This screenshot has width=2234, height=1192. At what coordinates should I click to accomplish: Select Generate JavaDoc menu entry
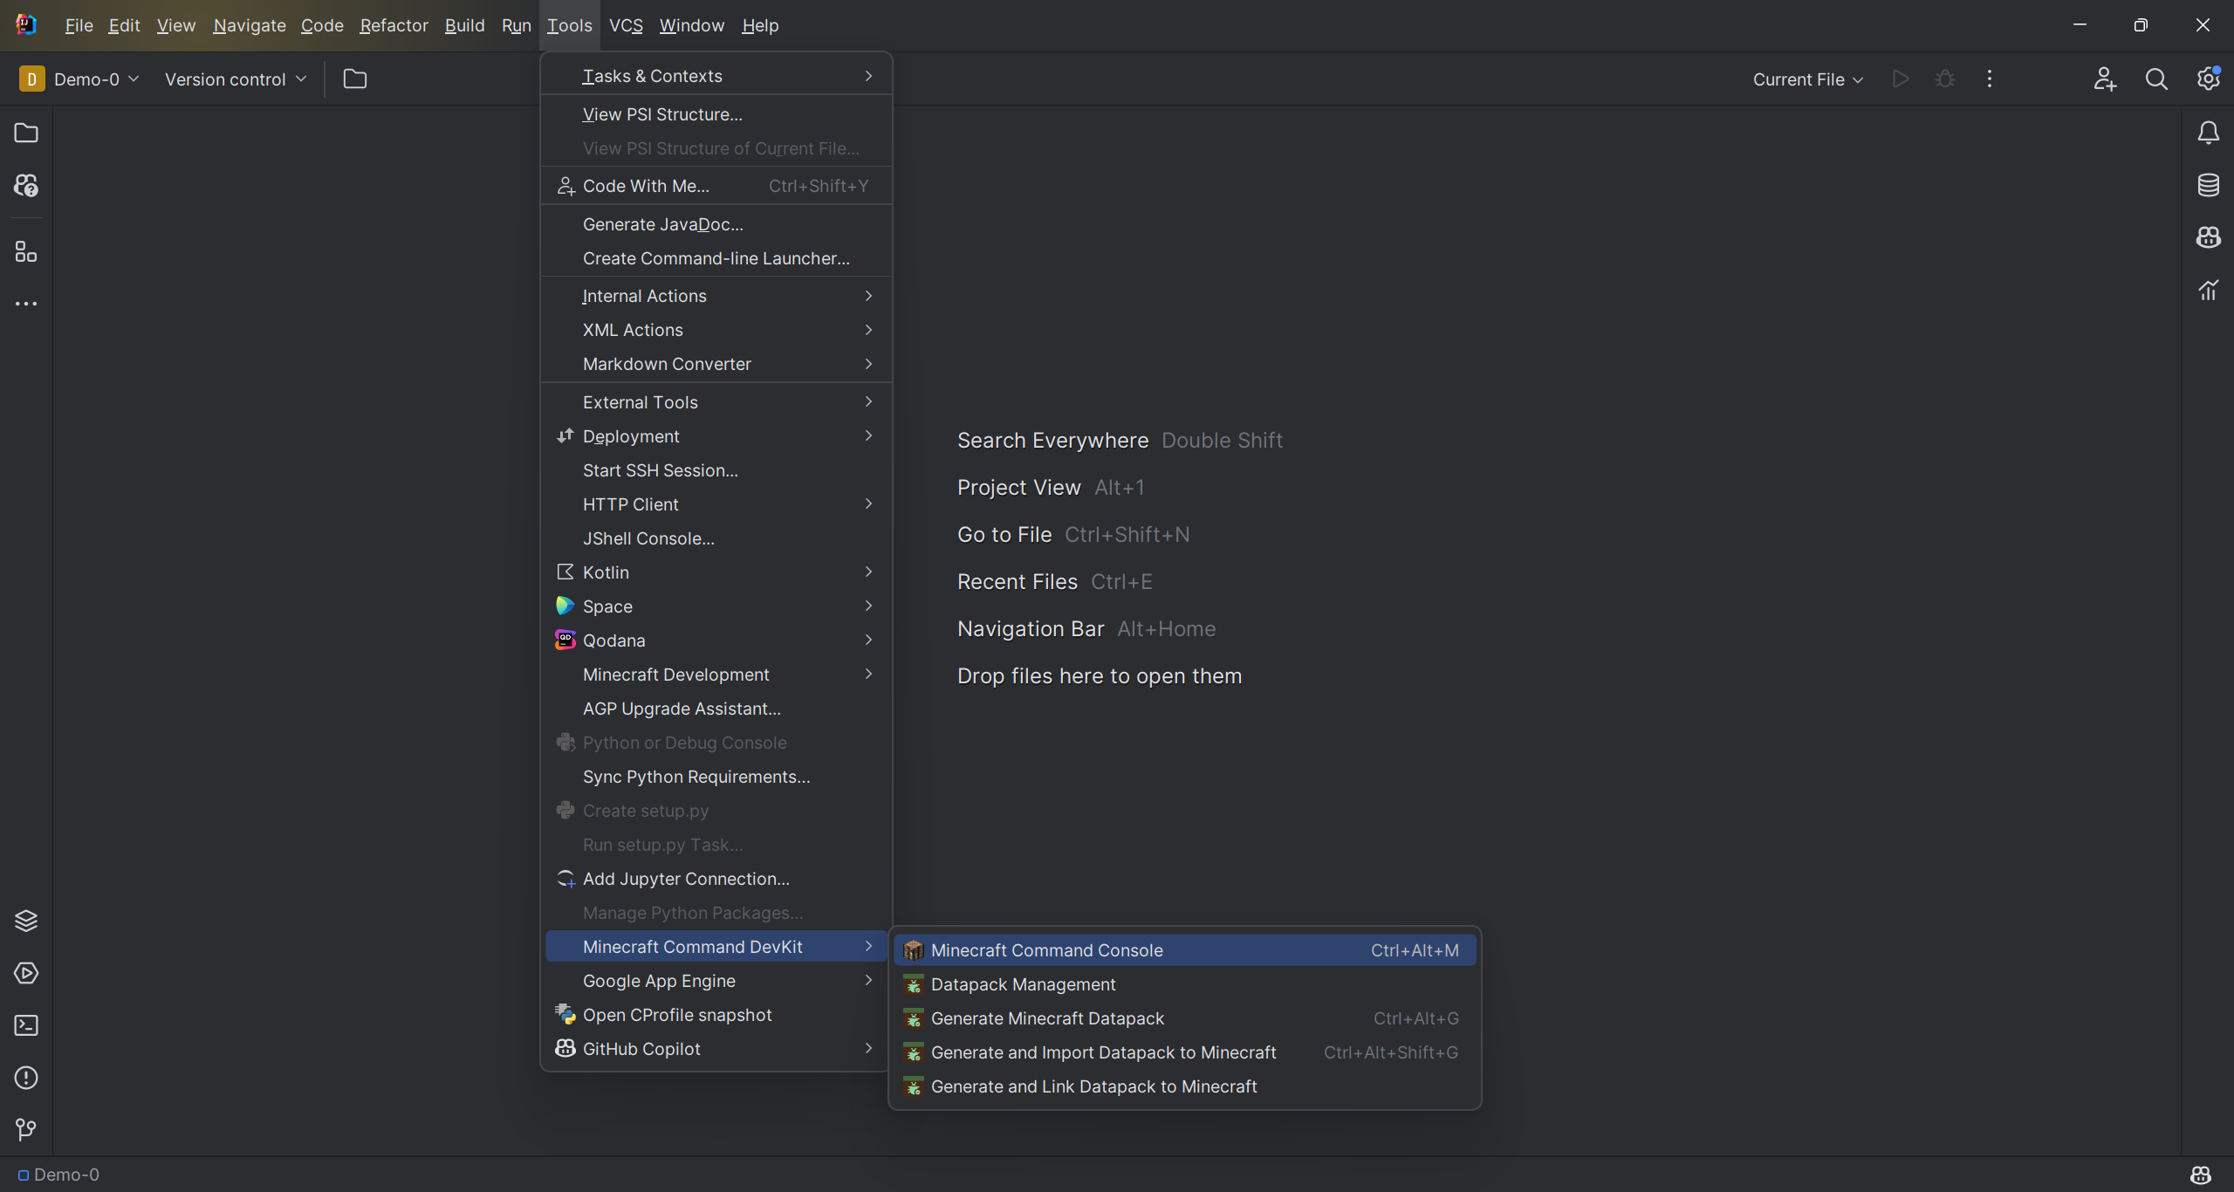tap(716, 224)
